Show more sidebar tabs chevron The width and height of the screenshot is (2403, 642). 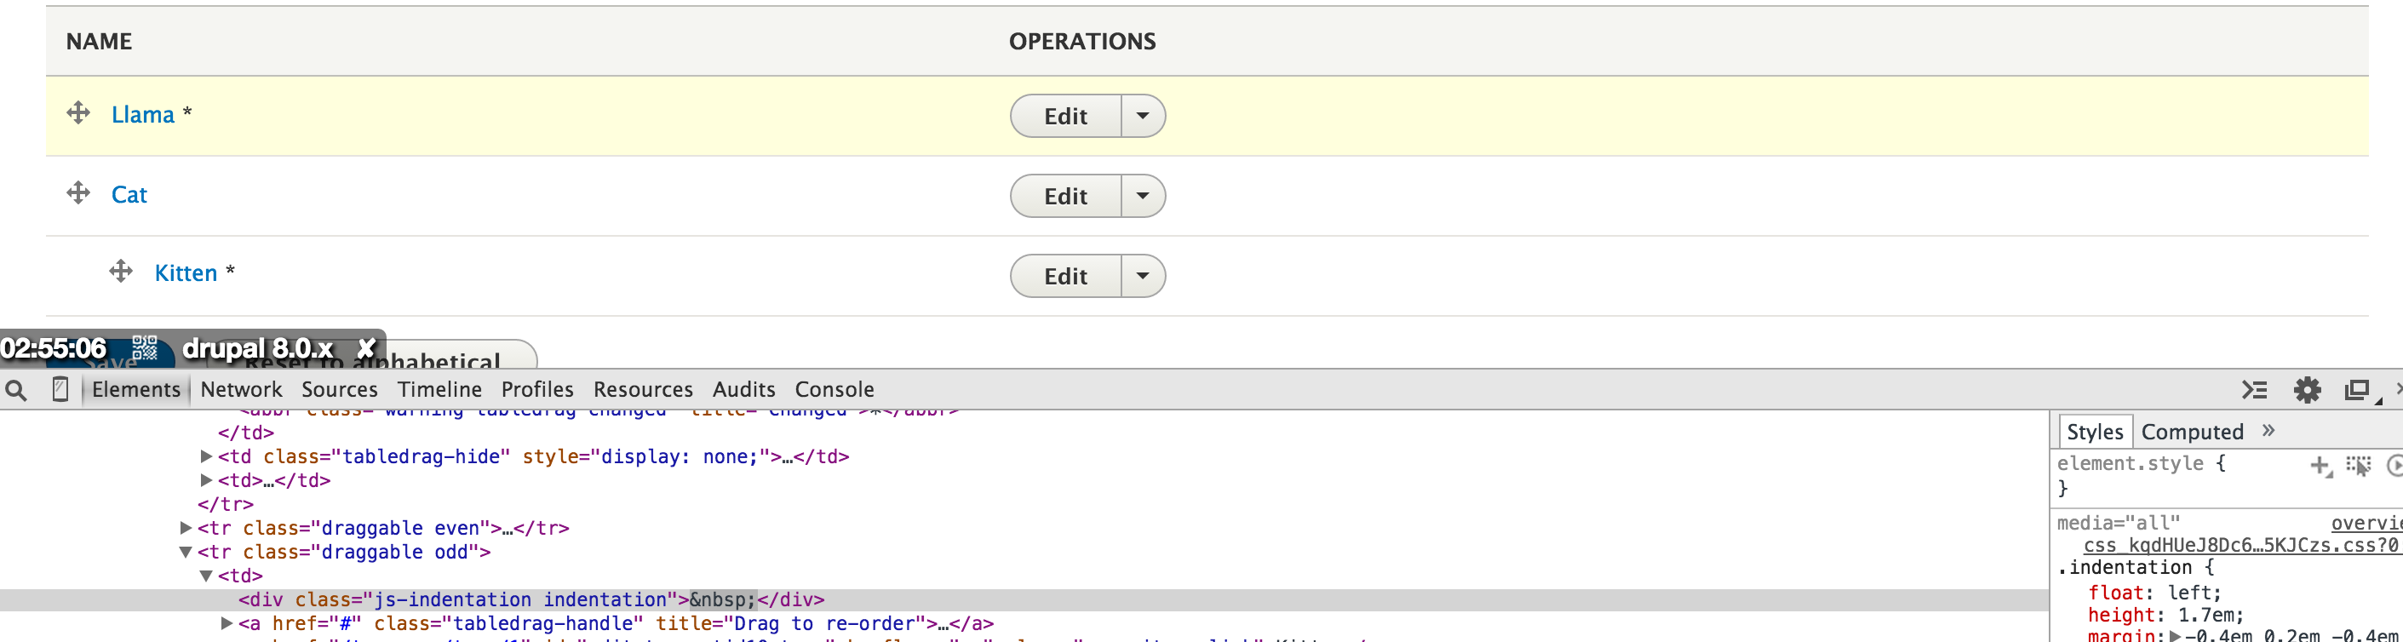tap(2268, 430)
